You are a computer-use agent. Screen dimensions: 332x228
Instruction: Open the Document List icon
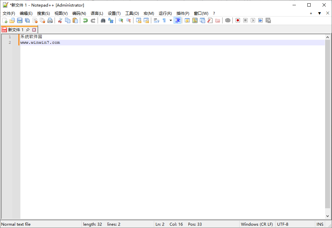coord(202,20)
